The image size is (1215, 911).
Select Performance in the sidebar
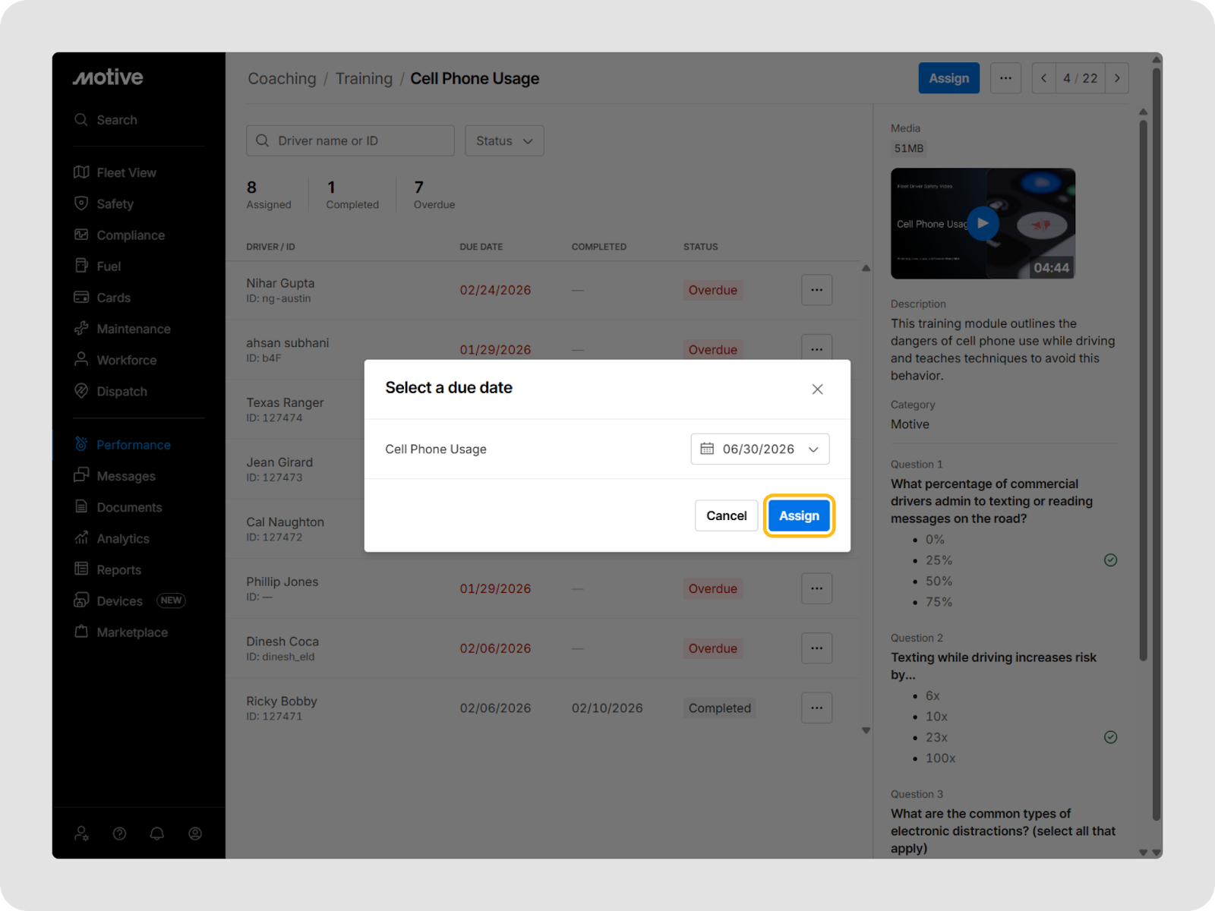coord(122,445)
